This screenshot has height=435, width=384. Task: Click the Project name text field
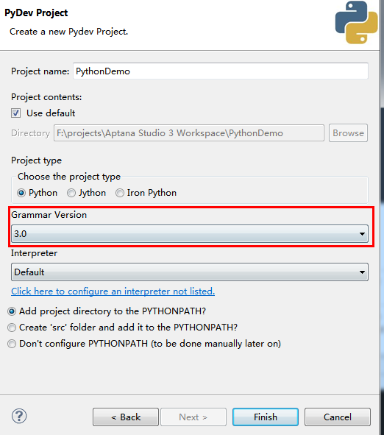coord(221,71)
